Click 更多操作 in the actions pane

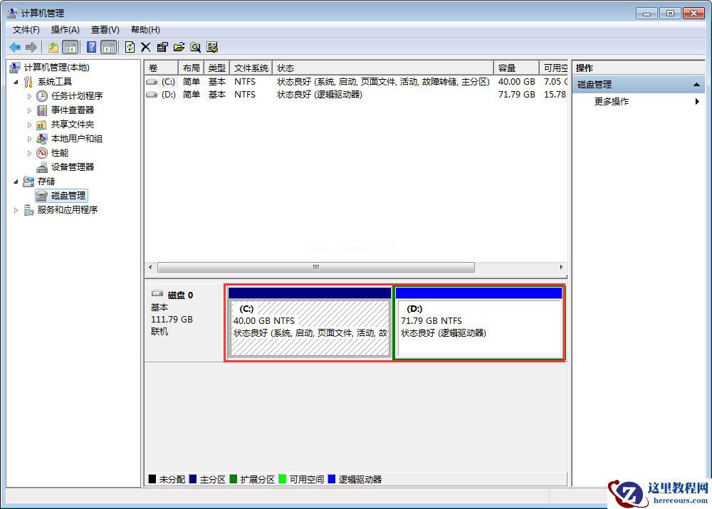point(612,101)
